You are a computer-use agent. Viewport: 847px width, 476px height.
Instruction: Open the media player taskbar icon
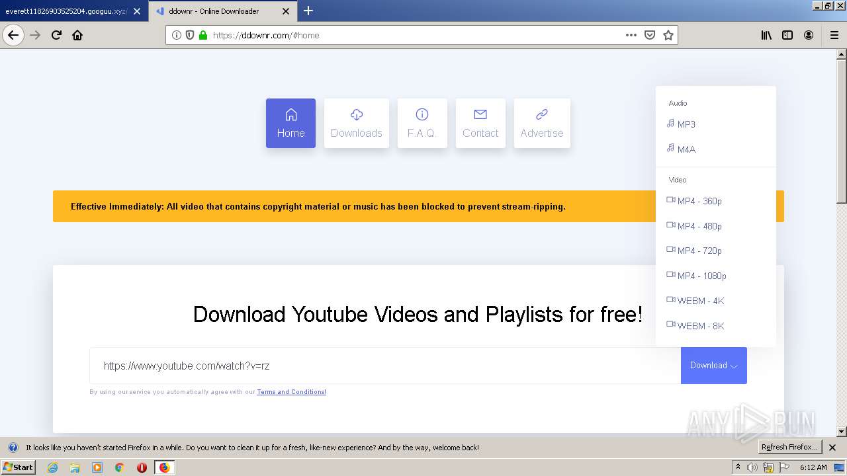(97, 467)
